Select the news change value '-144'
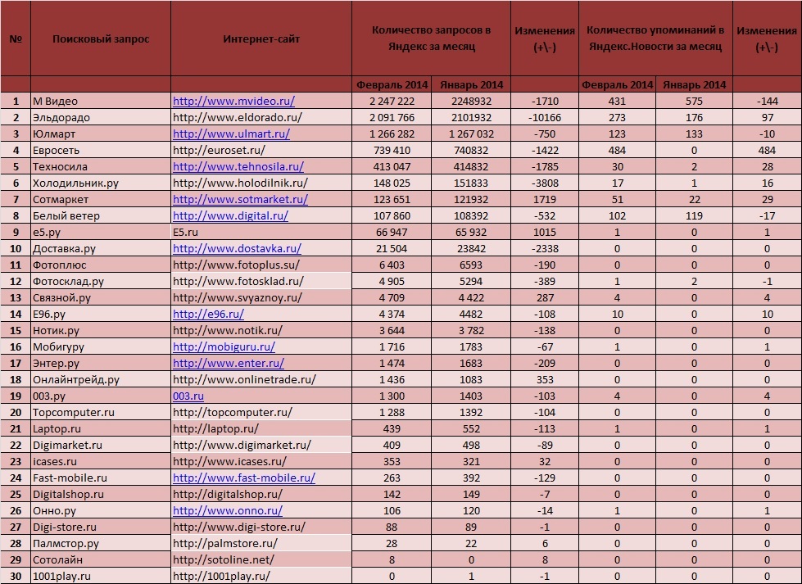 tap(768, 102)
